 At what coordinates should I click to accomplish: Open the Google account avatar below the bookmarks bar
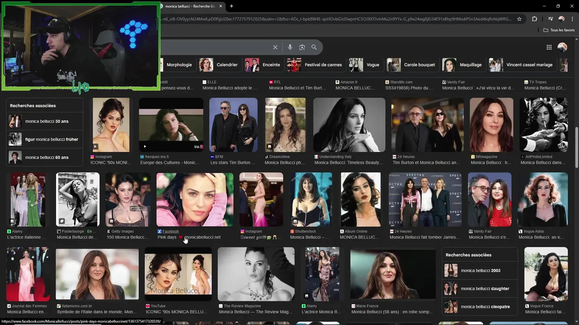pyautogui.click(x=562, y=47)
